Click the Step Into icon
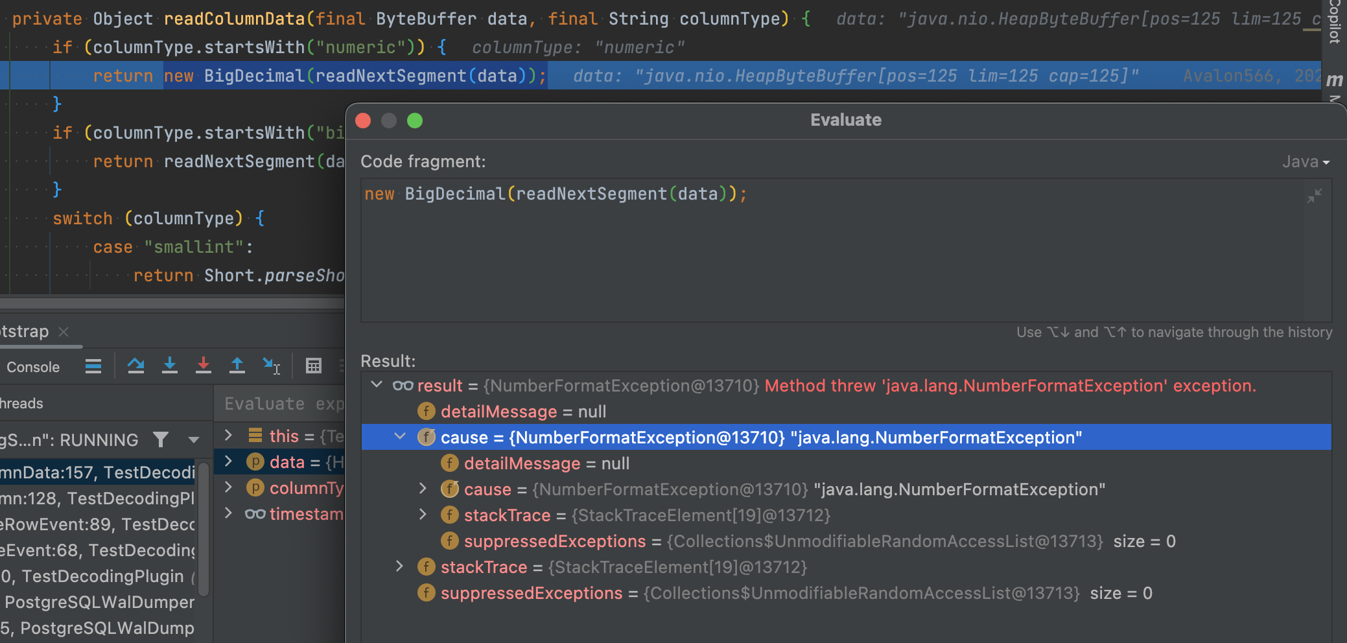 170,366
